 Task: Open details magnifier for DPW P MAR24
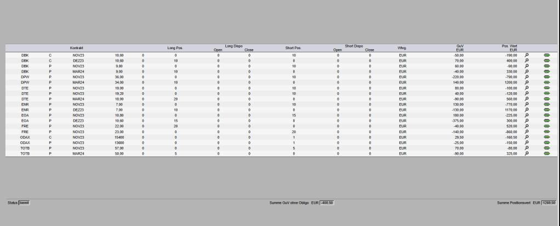click(527, 82)
